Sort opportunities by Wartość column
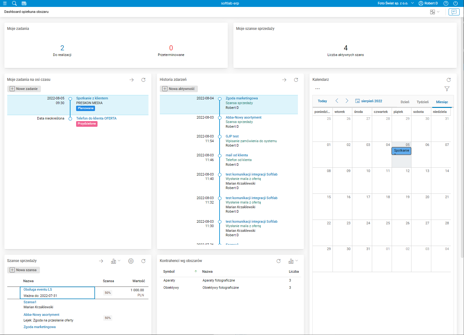This screenshot has width=464, height=335. (139, 281)
